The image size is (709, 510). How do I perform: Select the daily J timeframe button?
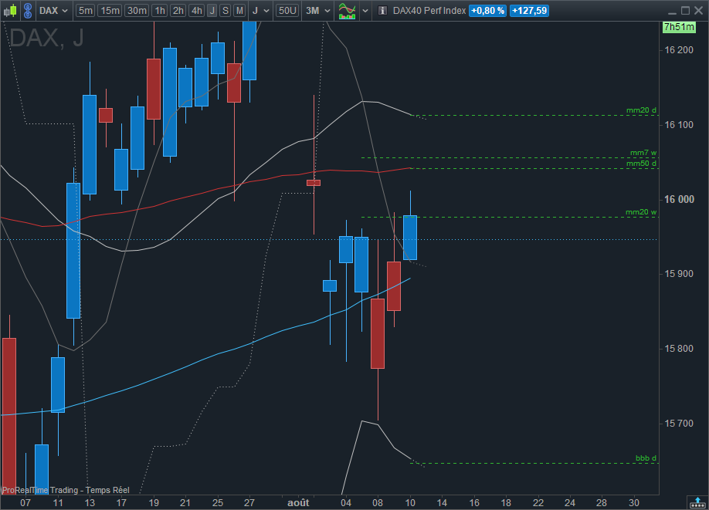click(212, 10)
